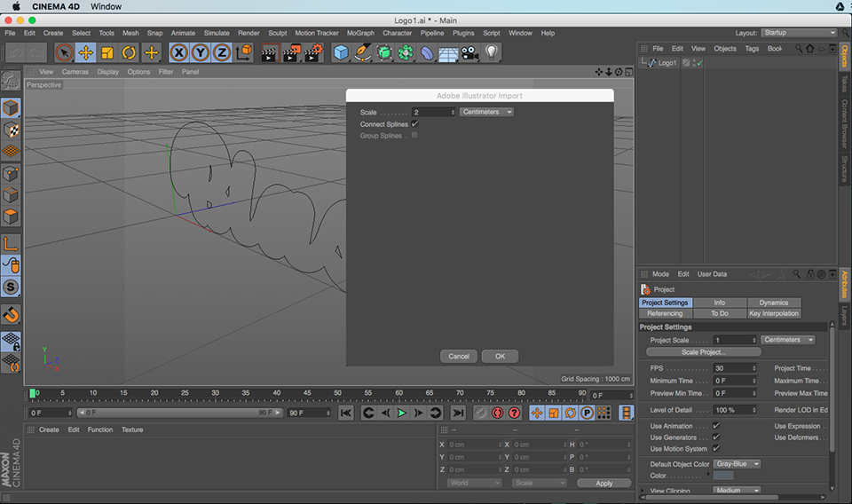Add a Bend deformer object
852x504 pixels.
[427, 52]
